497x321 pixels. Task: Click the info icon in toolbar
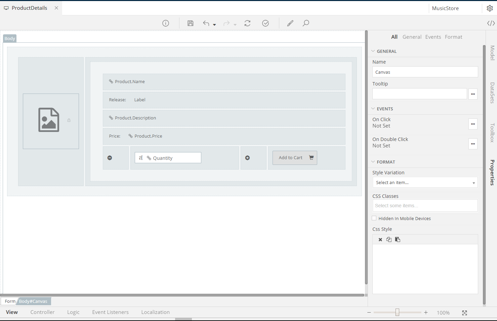tap(166, 23)
